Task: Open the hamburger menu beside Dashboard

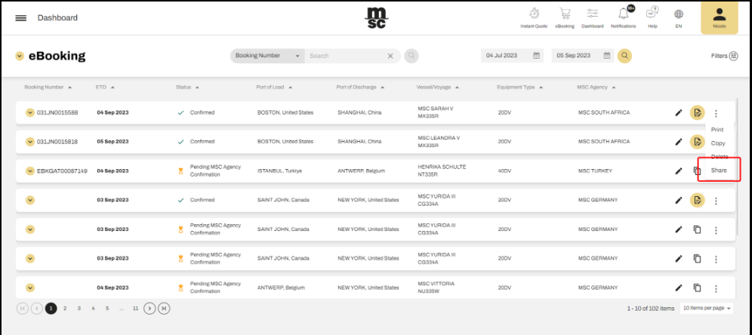Action: coord(20,18)
